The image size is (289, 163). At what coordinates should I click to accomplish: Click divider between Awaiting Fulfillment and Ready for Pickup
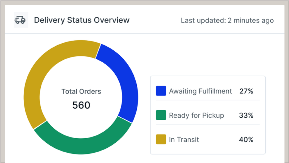click(x=208, y=100)
